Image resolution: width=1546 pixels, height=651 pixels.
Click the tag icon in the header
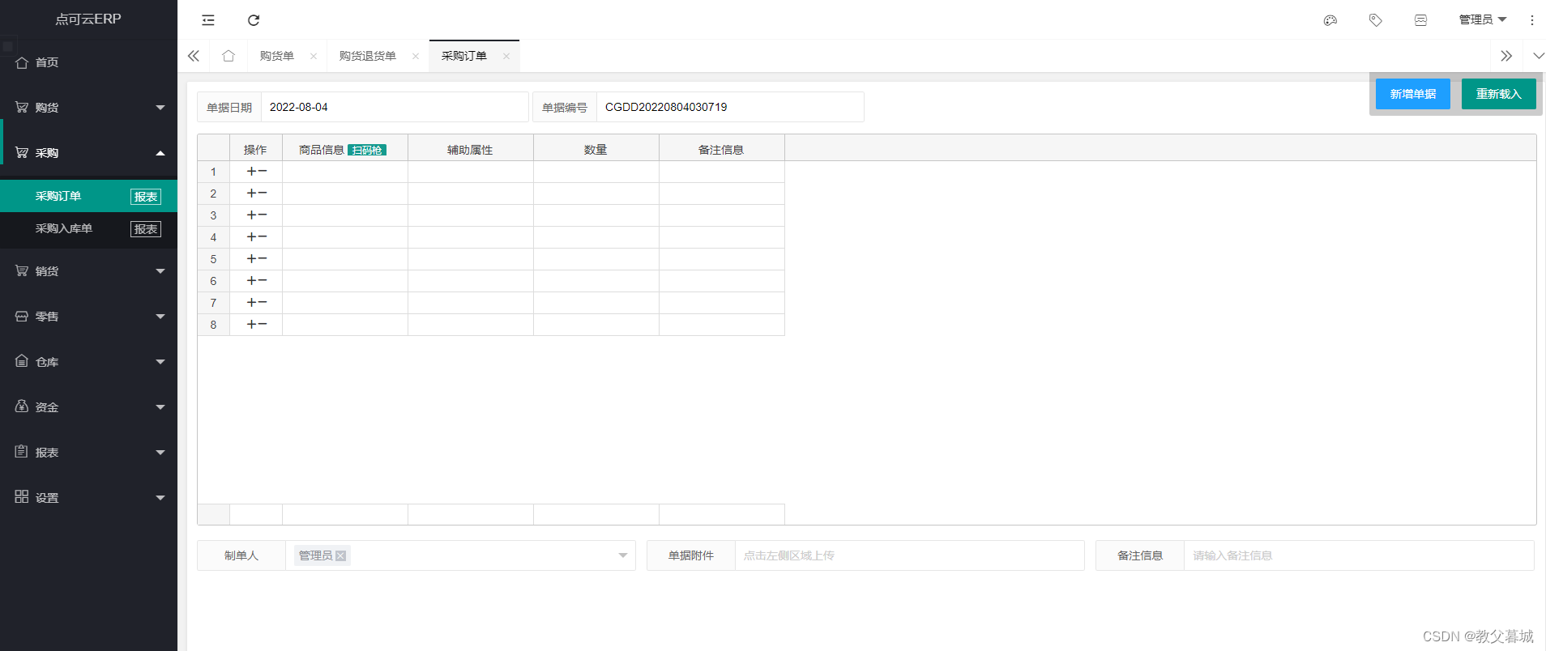tap(1376, 20)
